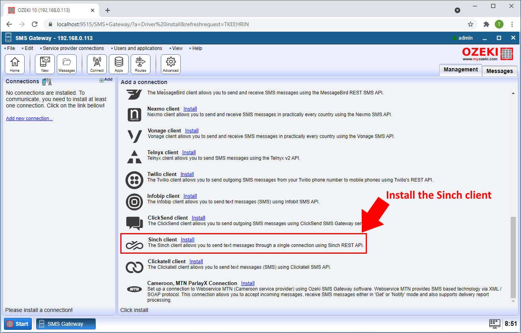Click the scroll up arrow of list
The width and height of the screenshot is (521, 333).
513,93
